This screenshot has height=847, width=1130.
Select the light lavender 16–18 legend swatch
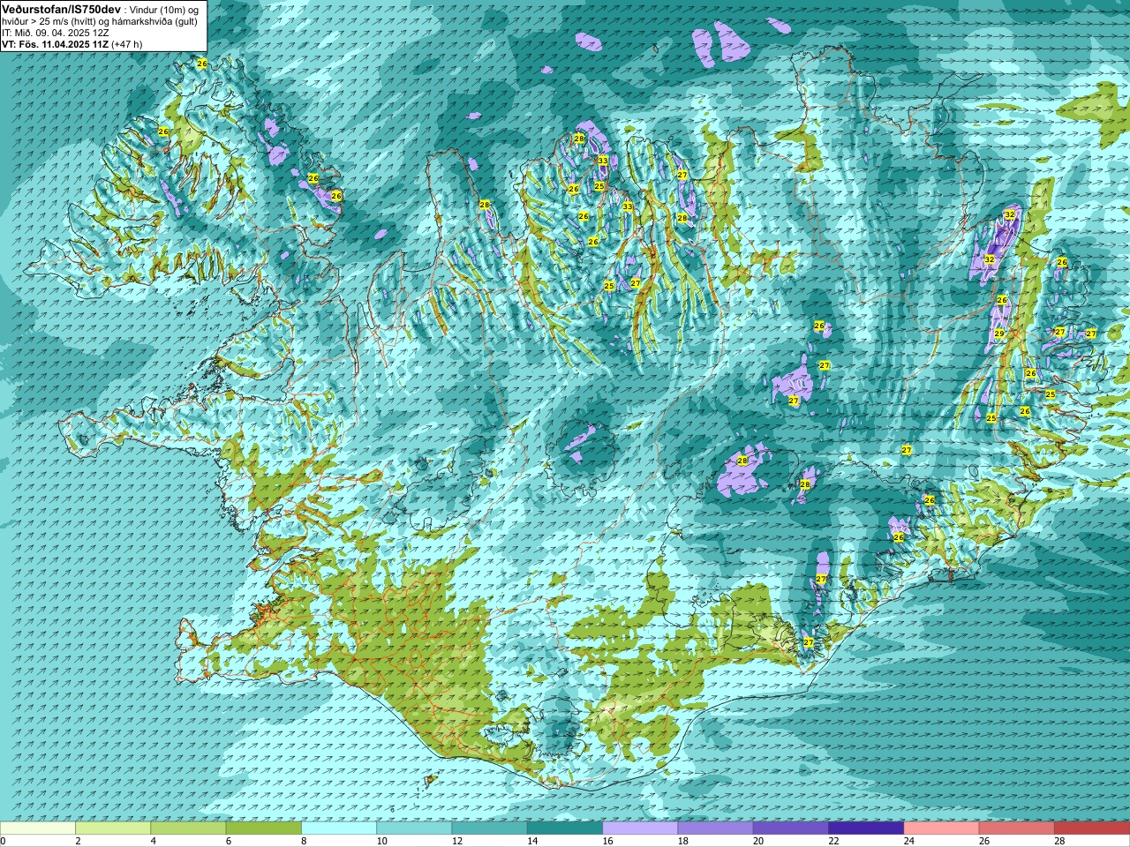[x=640, y=828]
